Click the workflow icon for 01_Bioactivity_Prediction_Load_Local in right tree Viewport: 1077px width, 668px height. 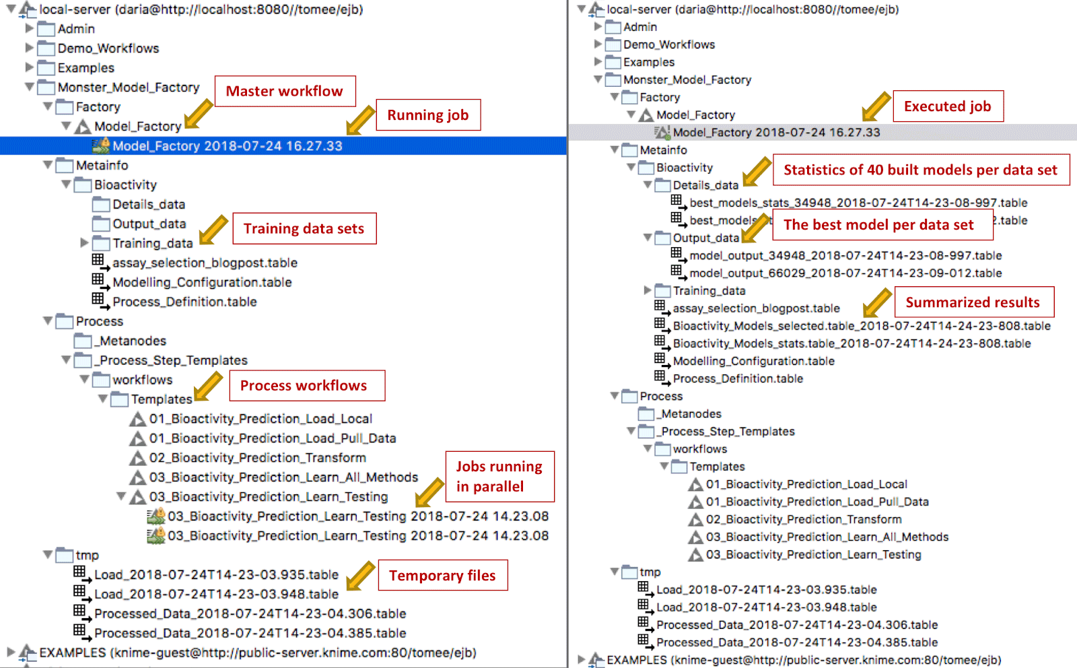coord(695,484)
